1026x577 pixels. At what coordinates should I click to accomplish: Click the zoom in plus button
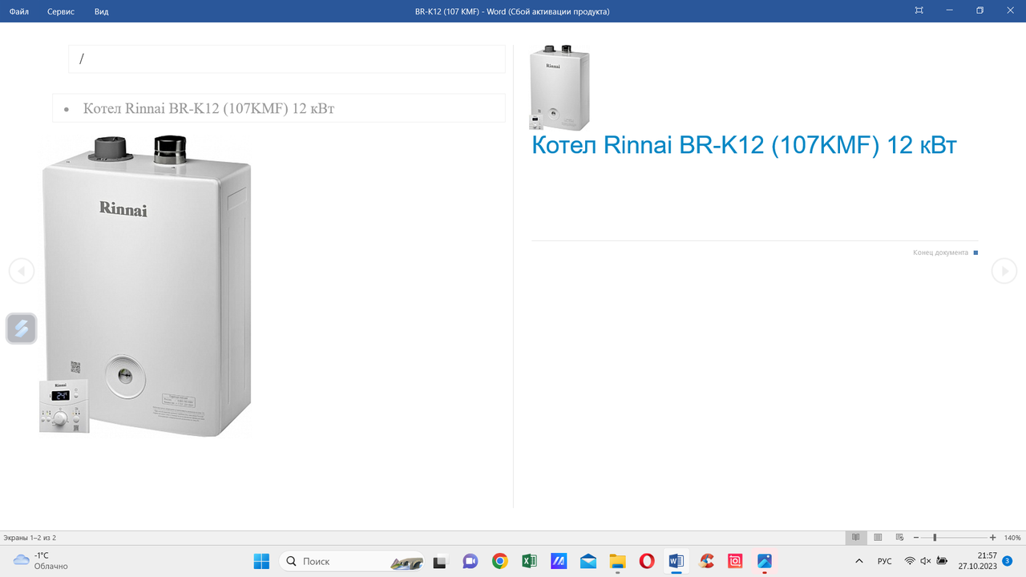(992, 538)
